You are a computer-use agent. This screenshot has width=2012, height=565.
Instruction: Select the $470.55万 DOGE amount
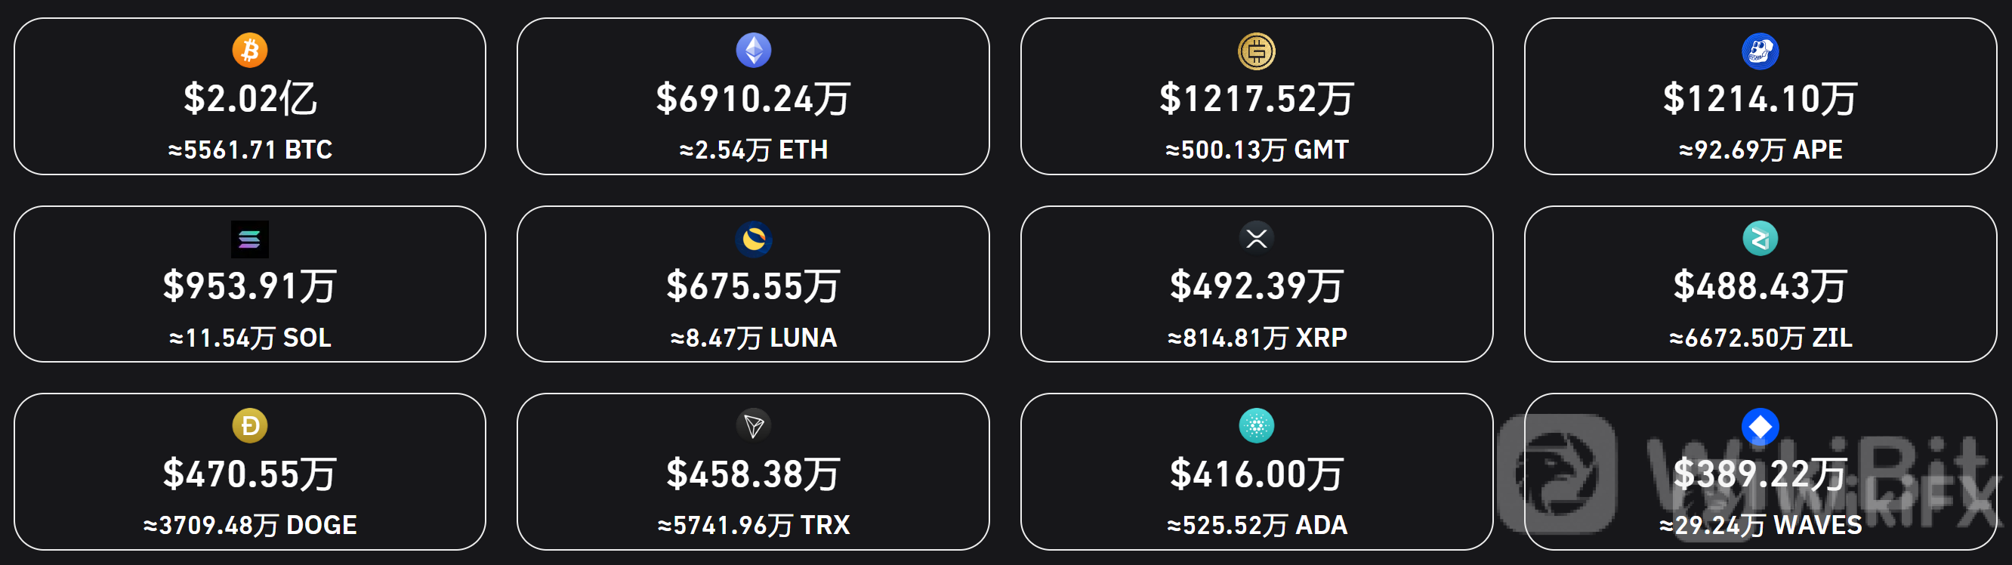(250, 474)
